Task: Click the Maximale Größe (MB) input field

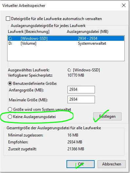Action: [81, 100]
